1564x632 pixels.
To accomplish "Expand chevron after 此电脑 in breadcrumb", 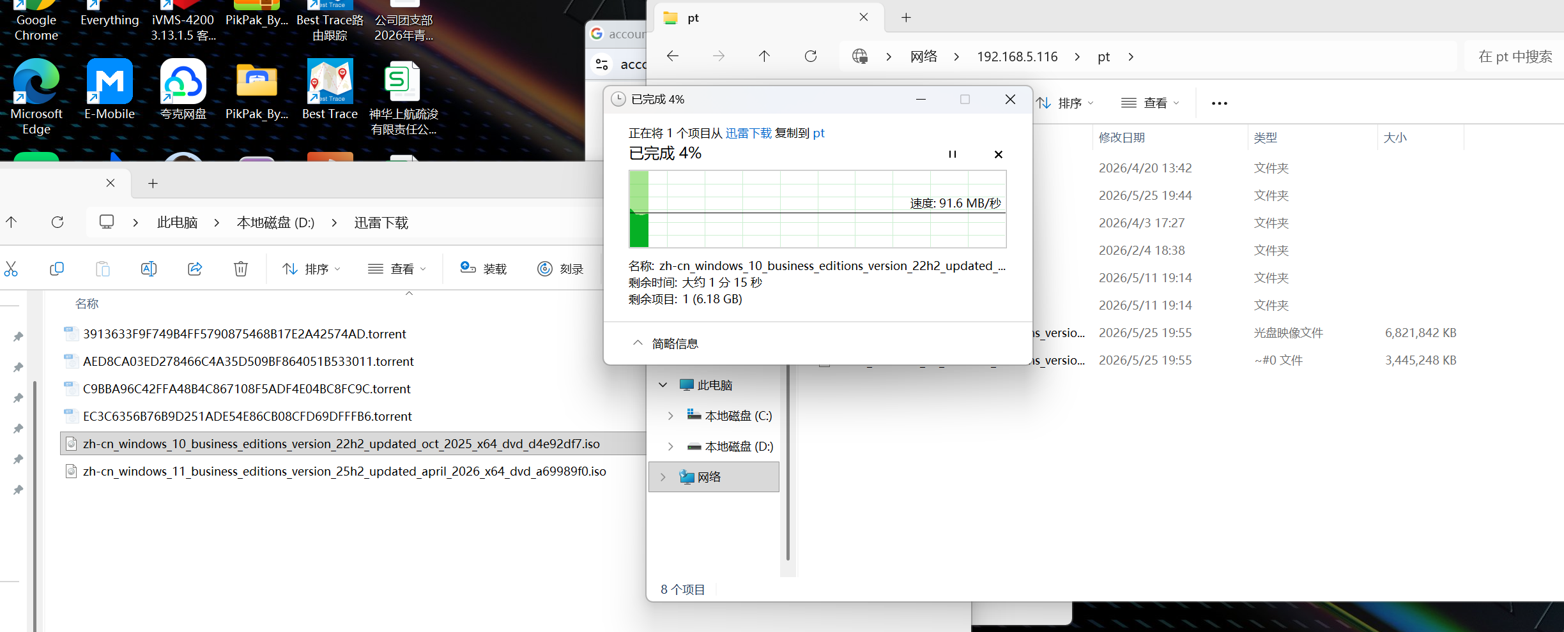I will (x=217, y=222).
